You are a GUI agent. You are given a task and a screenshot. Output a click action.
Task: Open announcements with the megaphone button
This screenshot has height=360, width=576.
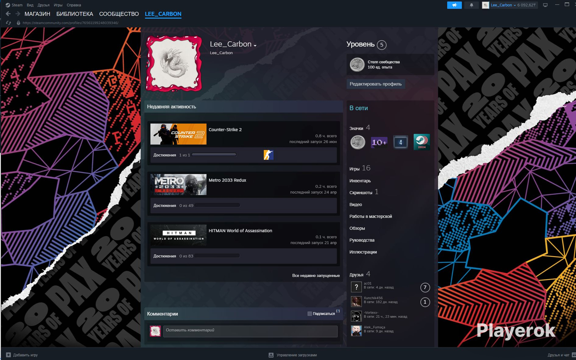(454, 5)
